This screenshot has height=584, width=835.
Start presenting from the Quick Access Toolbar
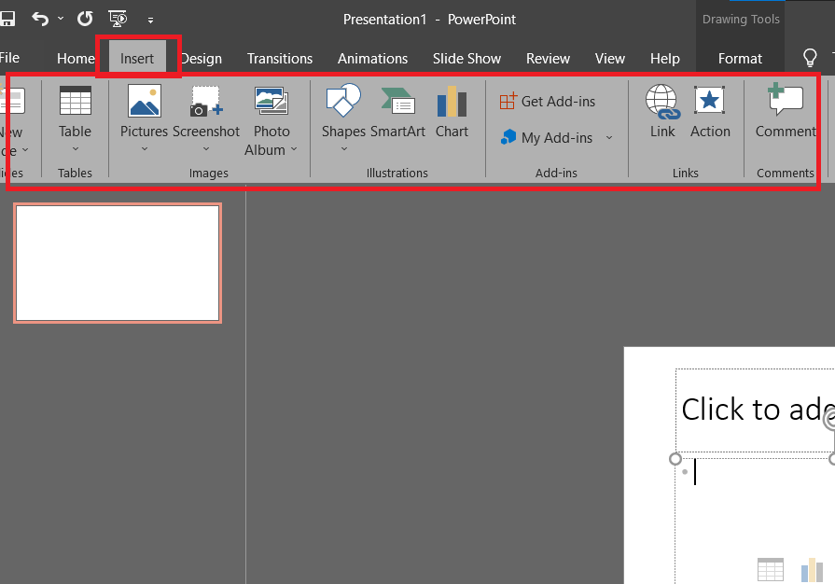[x=117, y=18]
